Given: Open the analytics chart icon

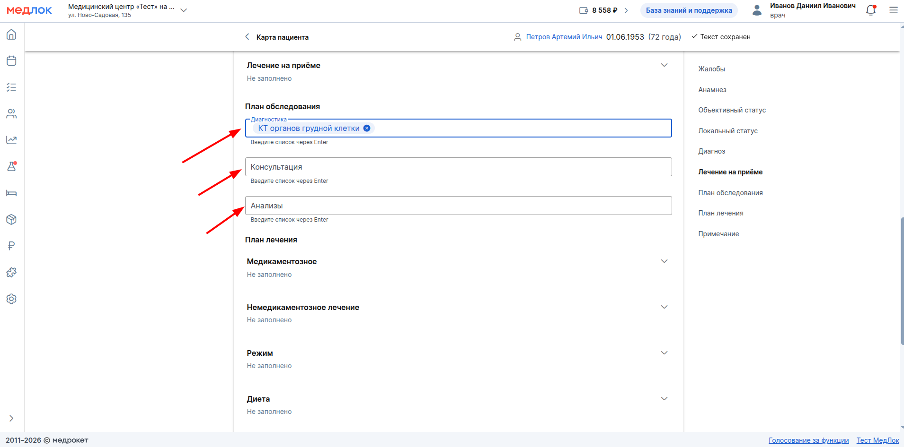Looking at the screenshot, I should coord(11,140).
